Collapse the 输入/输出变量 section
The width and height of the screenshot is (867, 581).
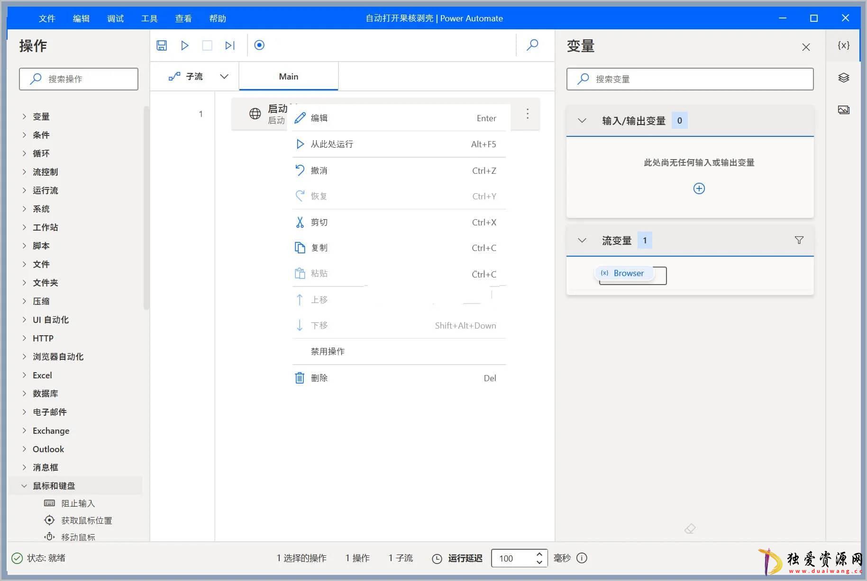coord(582,121)
